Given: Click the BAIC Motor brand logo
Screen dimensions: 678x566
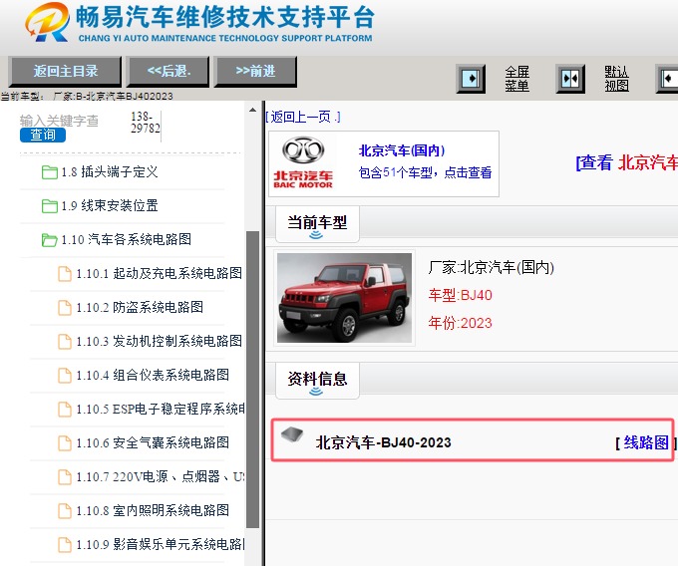Looking at the screenshot, I should [303, 162].
